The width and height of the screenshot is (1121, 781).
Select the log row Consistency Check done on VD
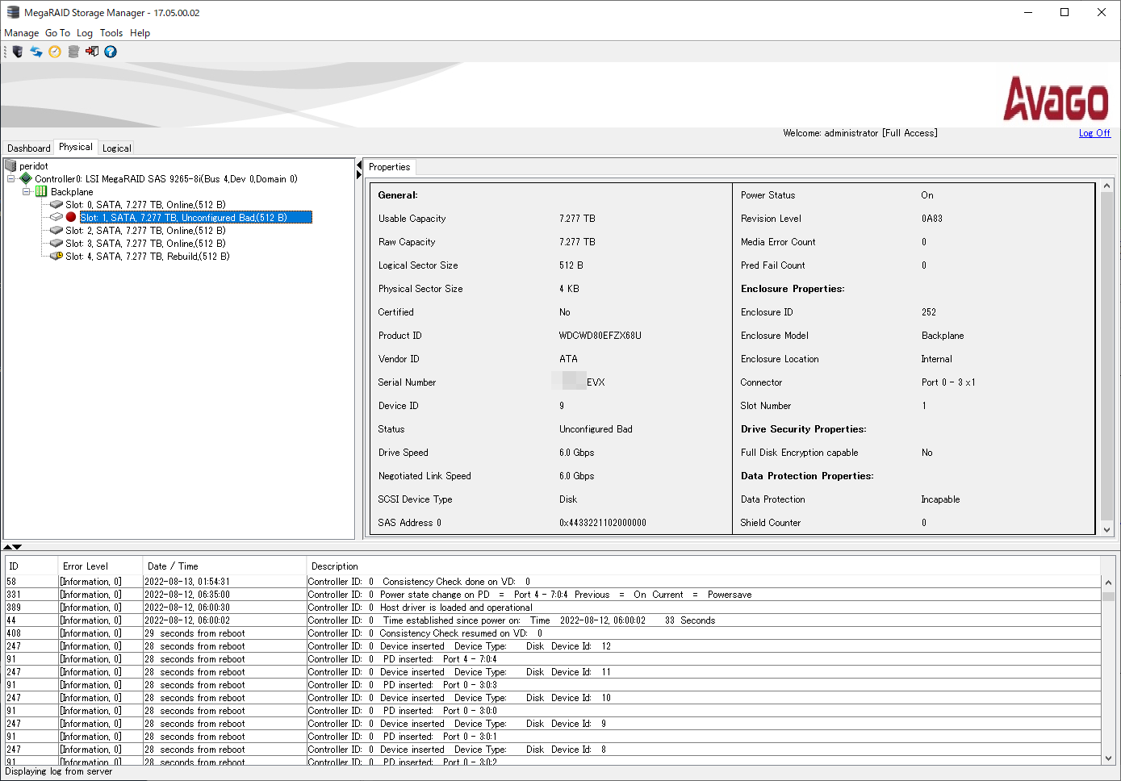(553, 582)
